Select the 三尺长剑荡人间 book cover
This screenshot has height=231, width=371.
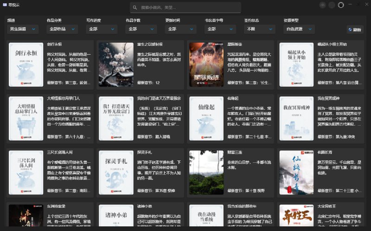pyautogui.click(x=26, y=173)
